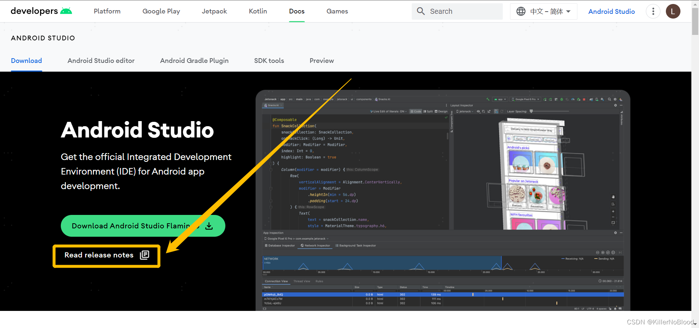
Task: Open the Games nav item
Action: 337,11
